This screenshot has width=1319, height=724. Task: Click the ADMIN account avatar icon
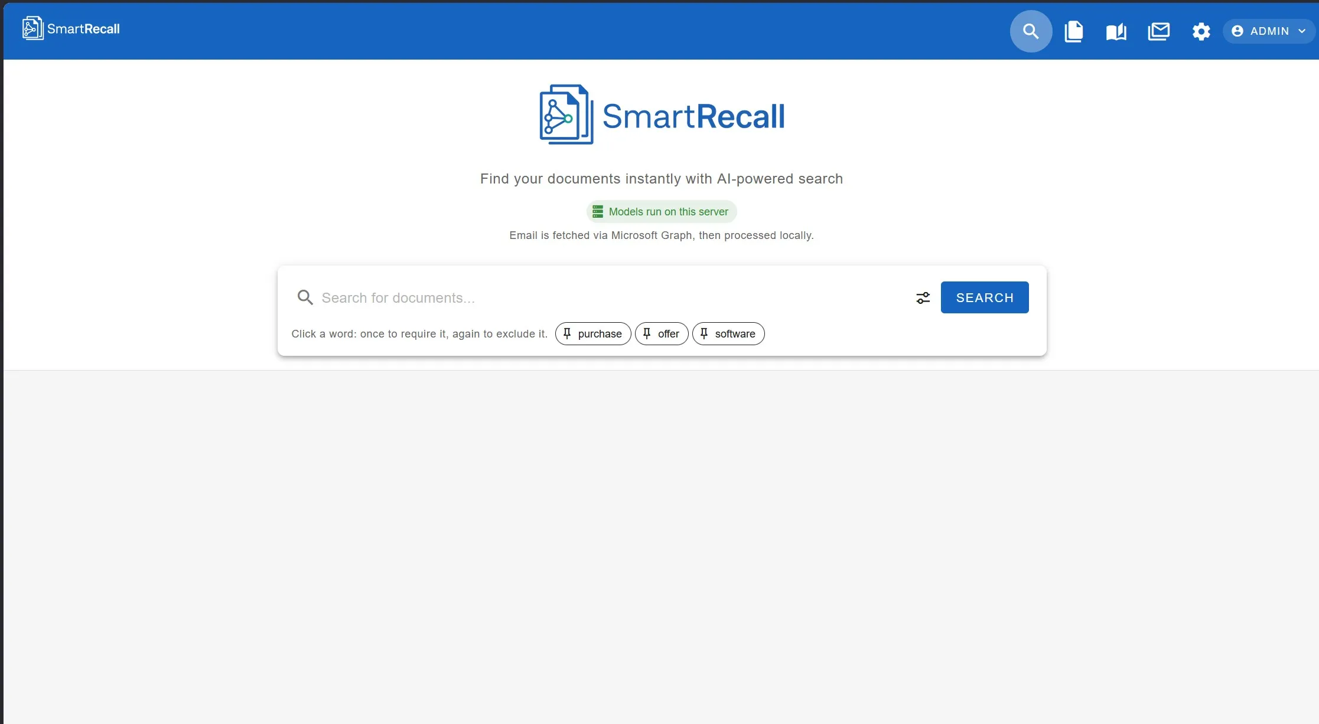(1237, 31)
